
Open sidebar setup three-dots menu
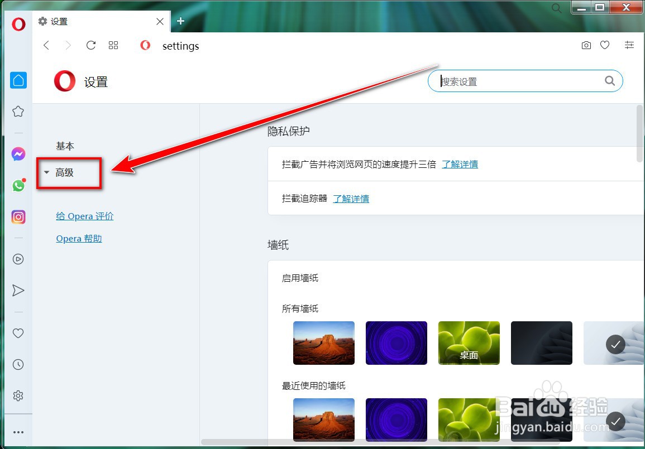(x=18, y=432)
